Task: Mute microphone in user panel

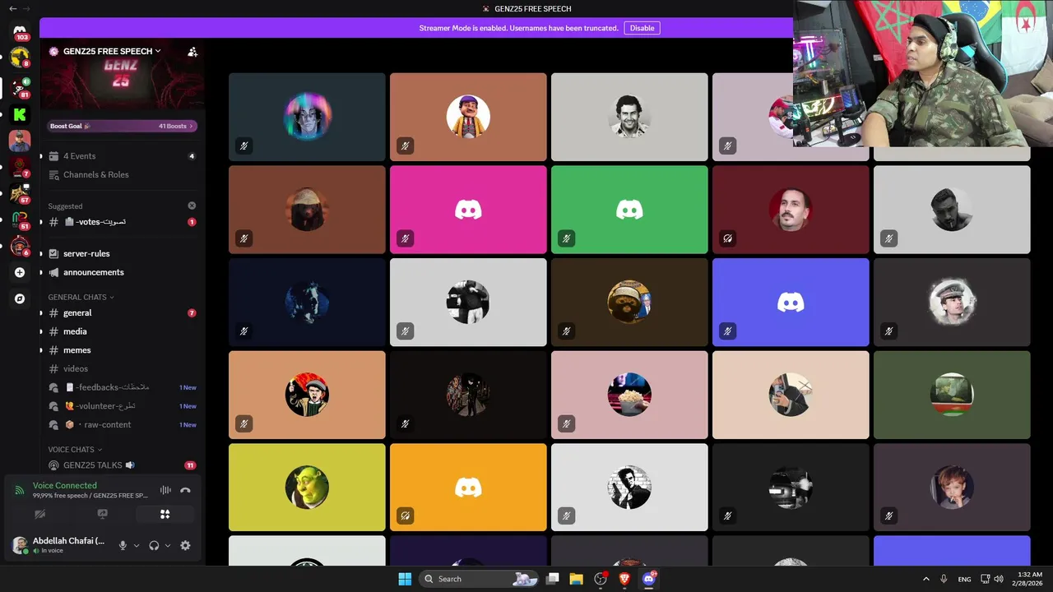Action: 123,545
